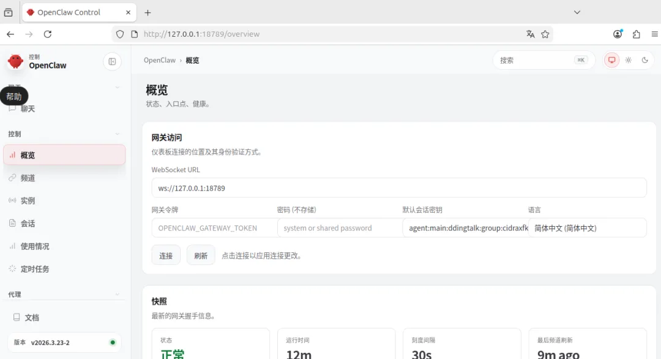The height and width of the screenshot is (359, 661).
Task: Open the 实例 instances sidebar item
Action: tap(64, 201)
